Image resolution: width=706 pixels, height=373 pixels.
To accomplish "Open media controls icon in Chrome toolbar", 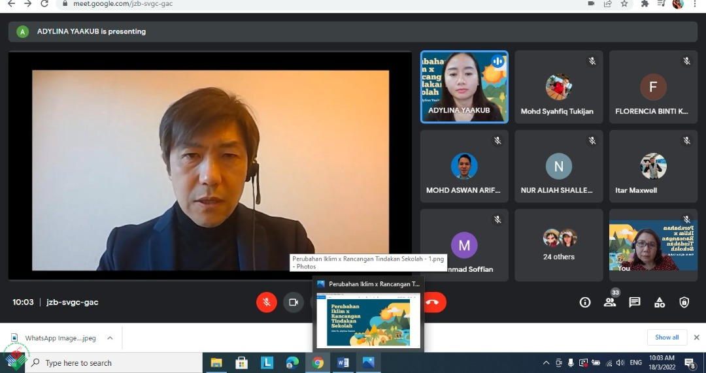I will pos(661,4).
